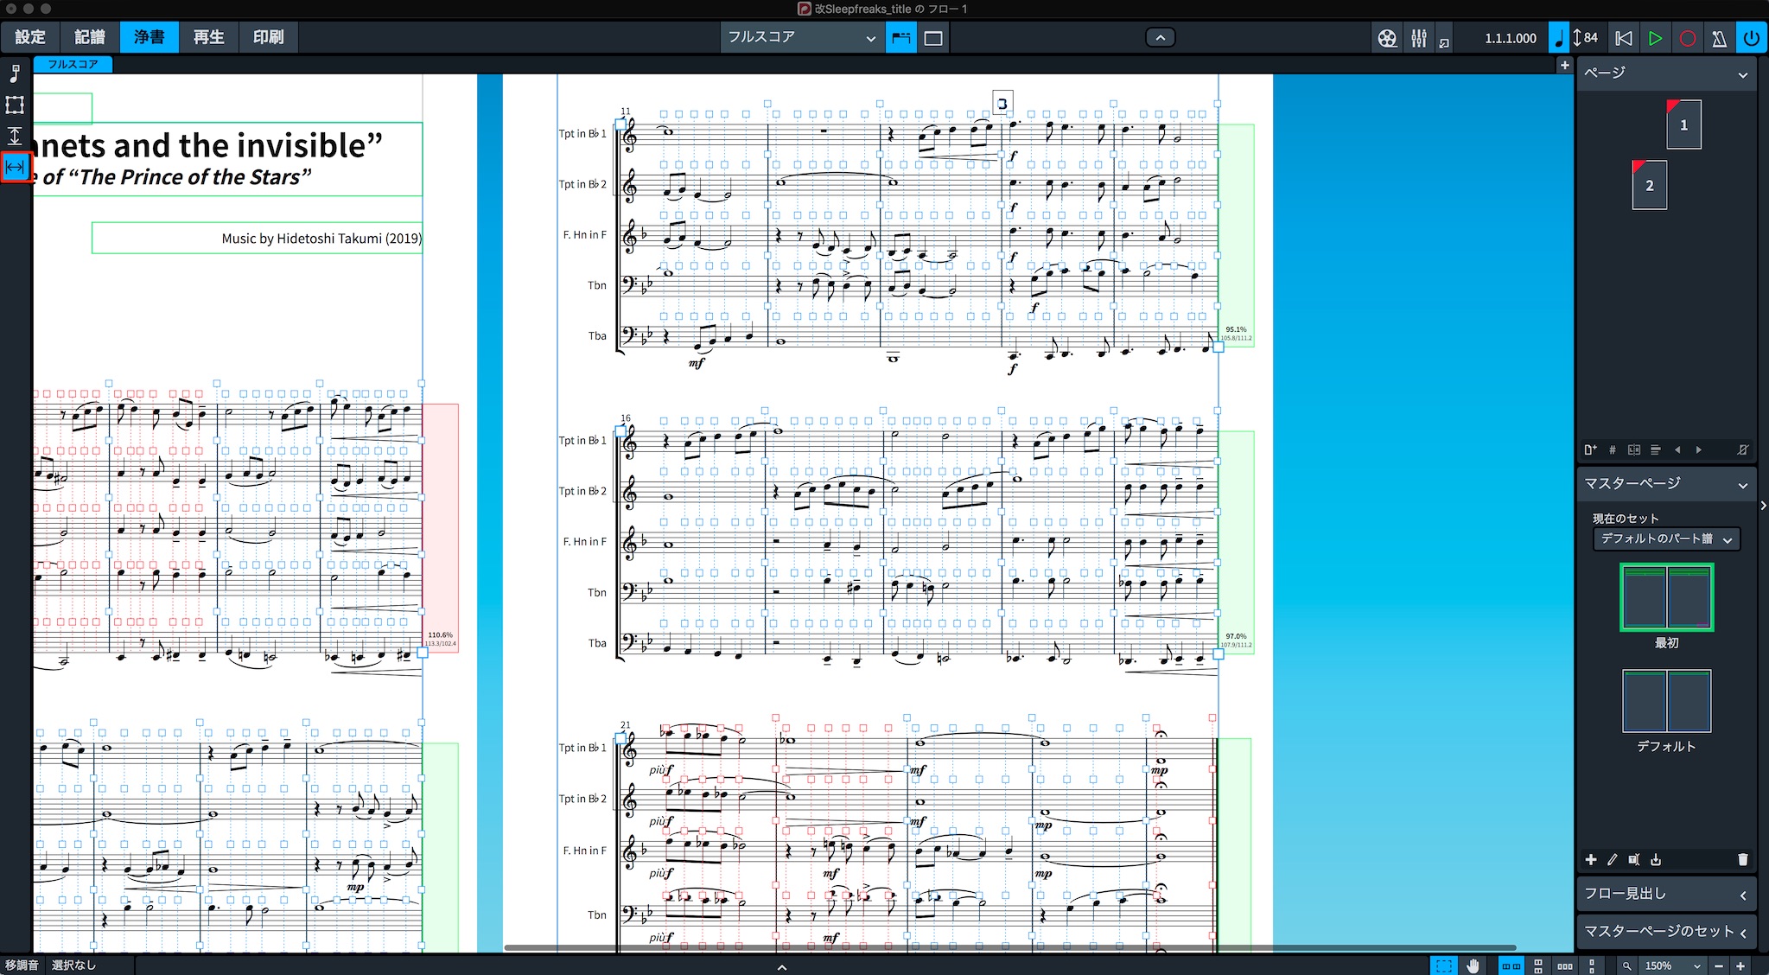The width and height of the screenshot is (1769, 975).
Task: Open the フルスコア layout selector dropdown
Action: tap(802, 37)
